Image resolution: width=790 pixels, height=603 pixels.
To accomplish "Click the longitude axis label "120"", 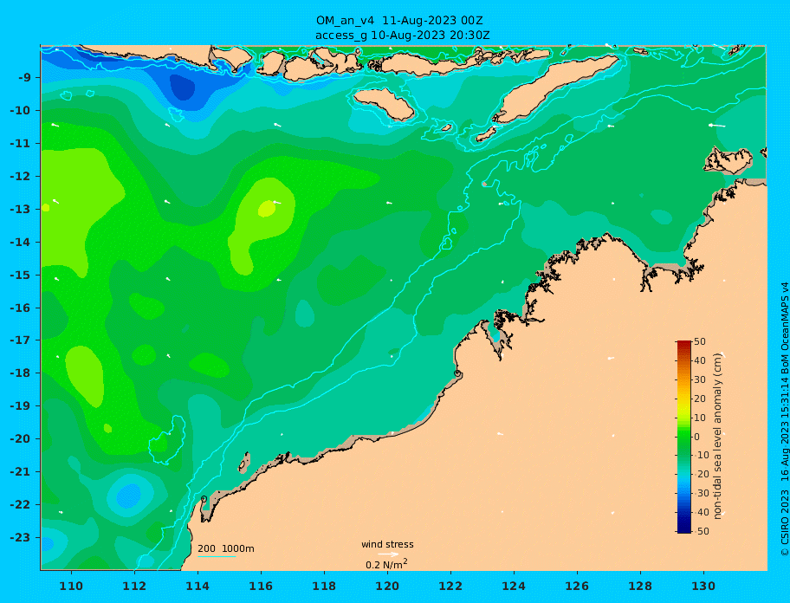I will click(387, 586).
